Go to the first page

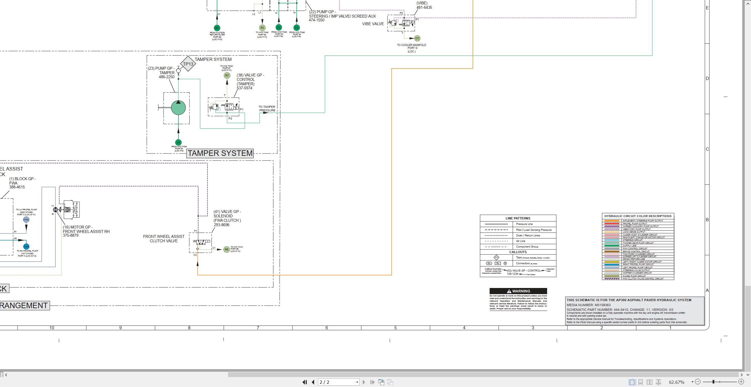click(x=305, y=382)
